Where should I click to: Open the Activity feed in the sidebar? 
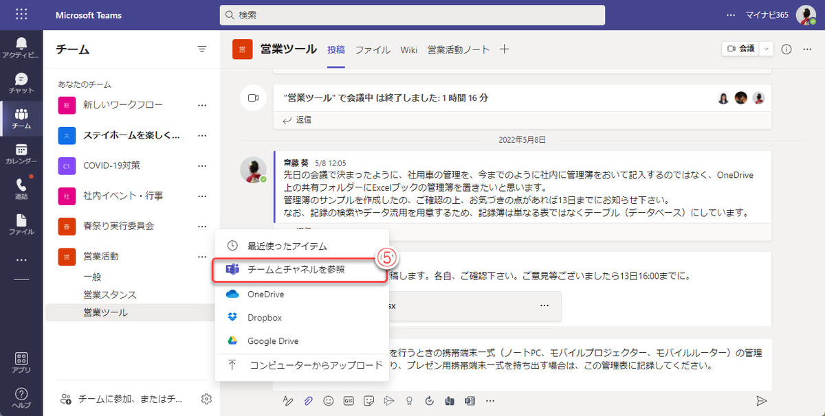click(x=21, y=47)
